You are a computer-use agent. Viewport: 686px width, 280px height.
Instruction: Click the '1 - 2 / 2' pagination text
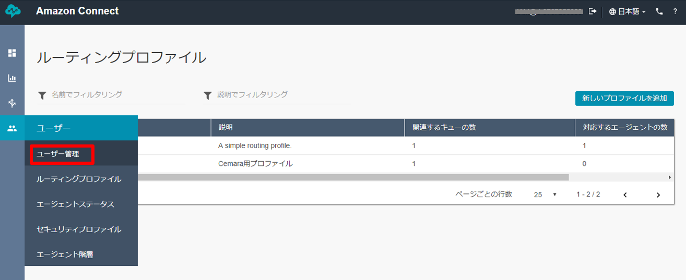tap(588, 194)
